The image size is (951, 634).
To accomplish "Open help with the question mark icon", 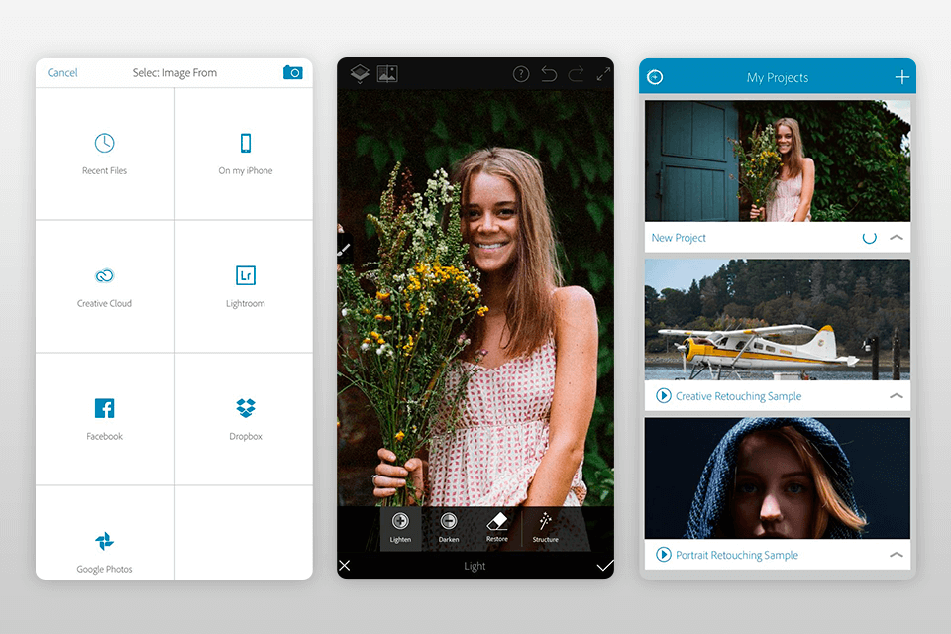I will (x=520, y=73).
